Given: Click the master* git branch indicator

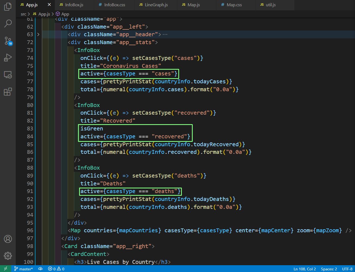Looking at the screenshot, I should pyautogui.click(x=23, y=269).
